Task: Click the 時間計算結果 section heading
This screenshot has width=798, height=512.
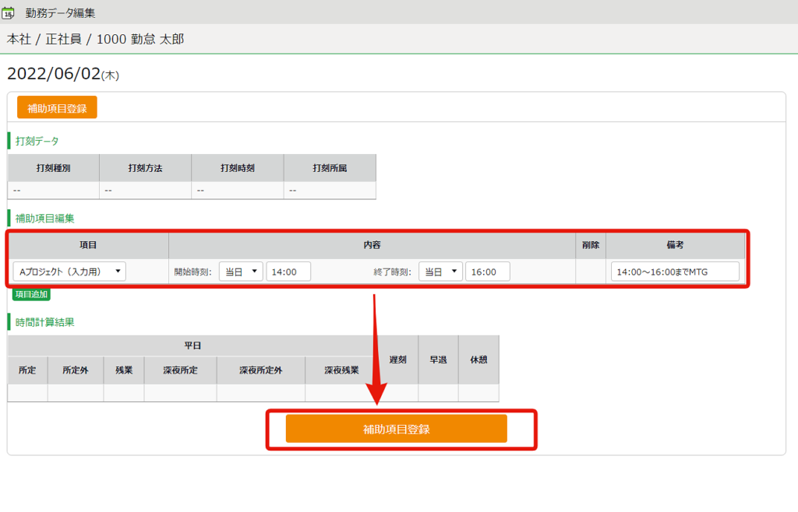Action: 44,321
